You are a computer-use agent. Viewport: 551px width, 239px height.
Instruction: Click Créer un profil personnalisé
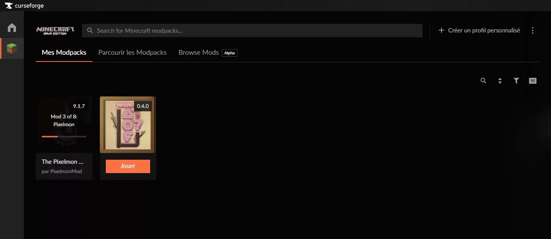484,31
